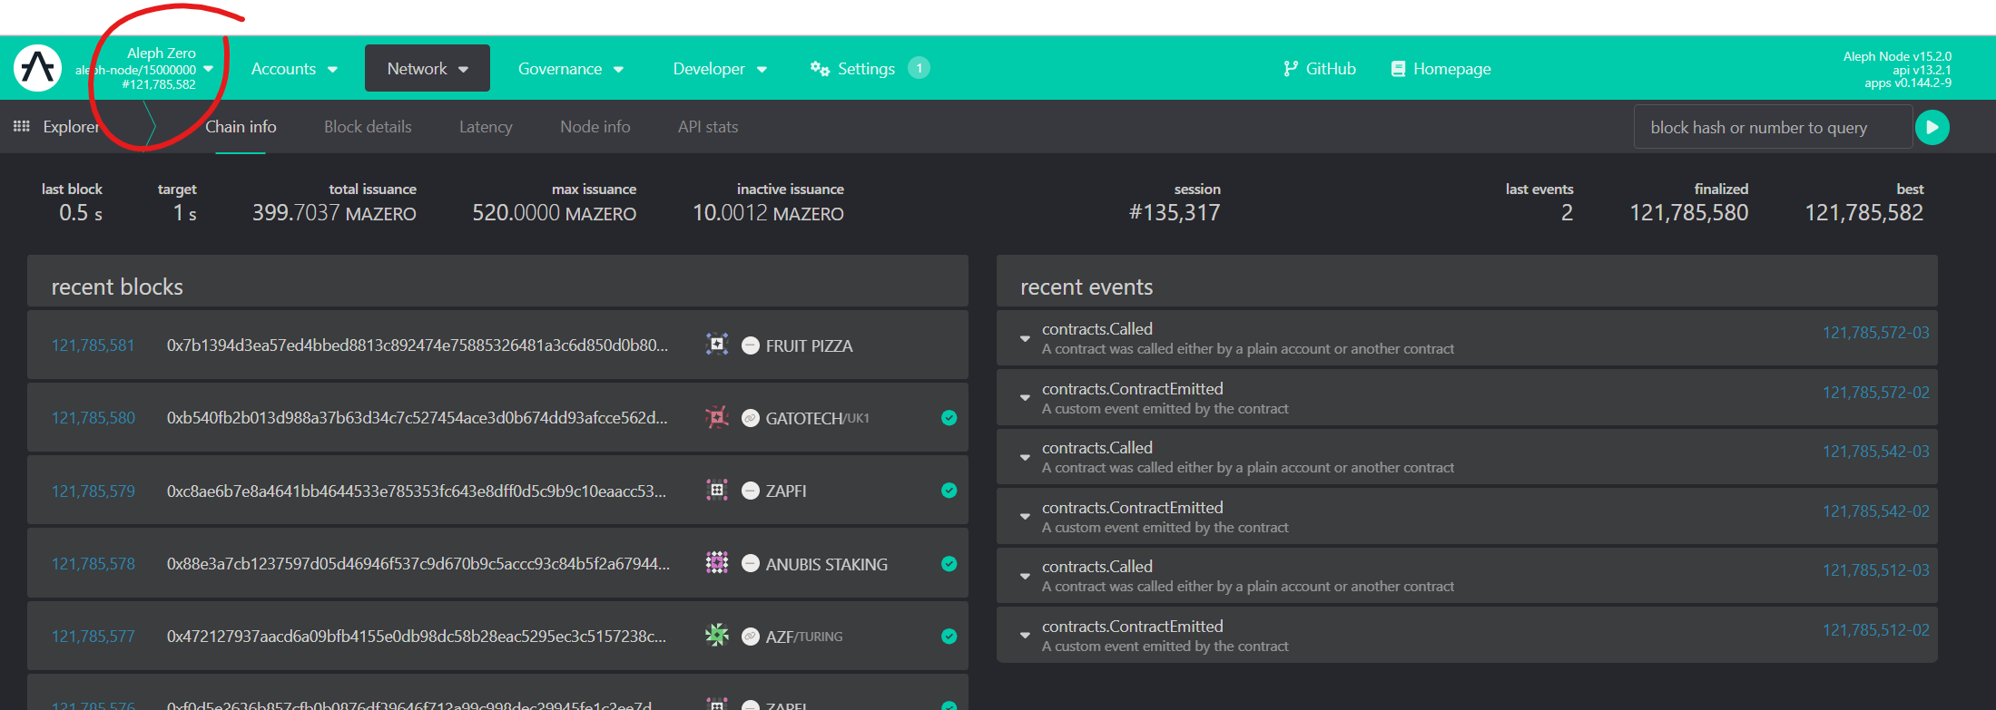Click the GitHub branch icon

[1290, 69]
